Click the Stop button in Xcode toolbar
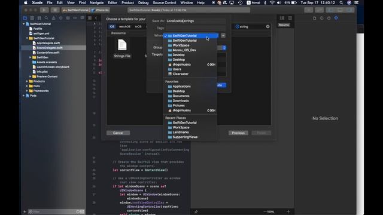Image resolution: width=383 pixels, height=215 pixels. point(55,10)
